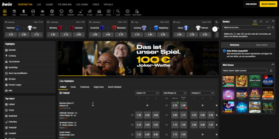Open the Casino icon in toolbar

click(x=42, y=11)
